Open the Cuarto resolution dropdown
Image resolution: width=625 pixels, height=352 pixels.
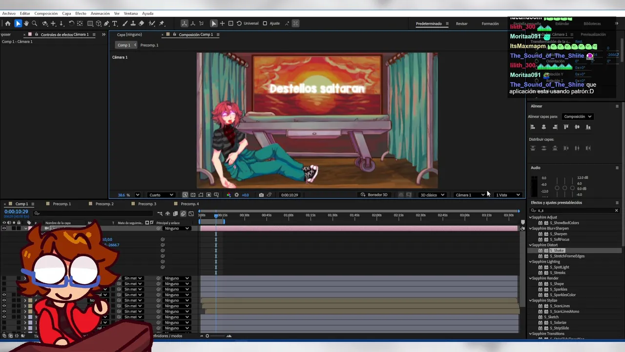point(161,195)
